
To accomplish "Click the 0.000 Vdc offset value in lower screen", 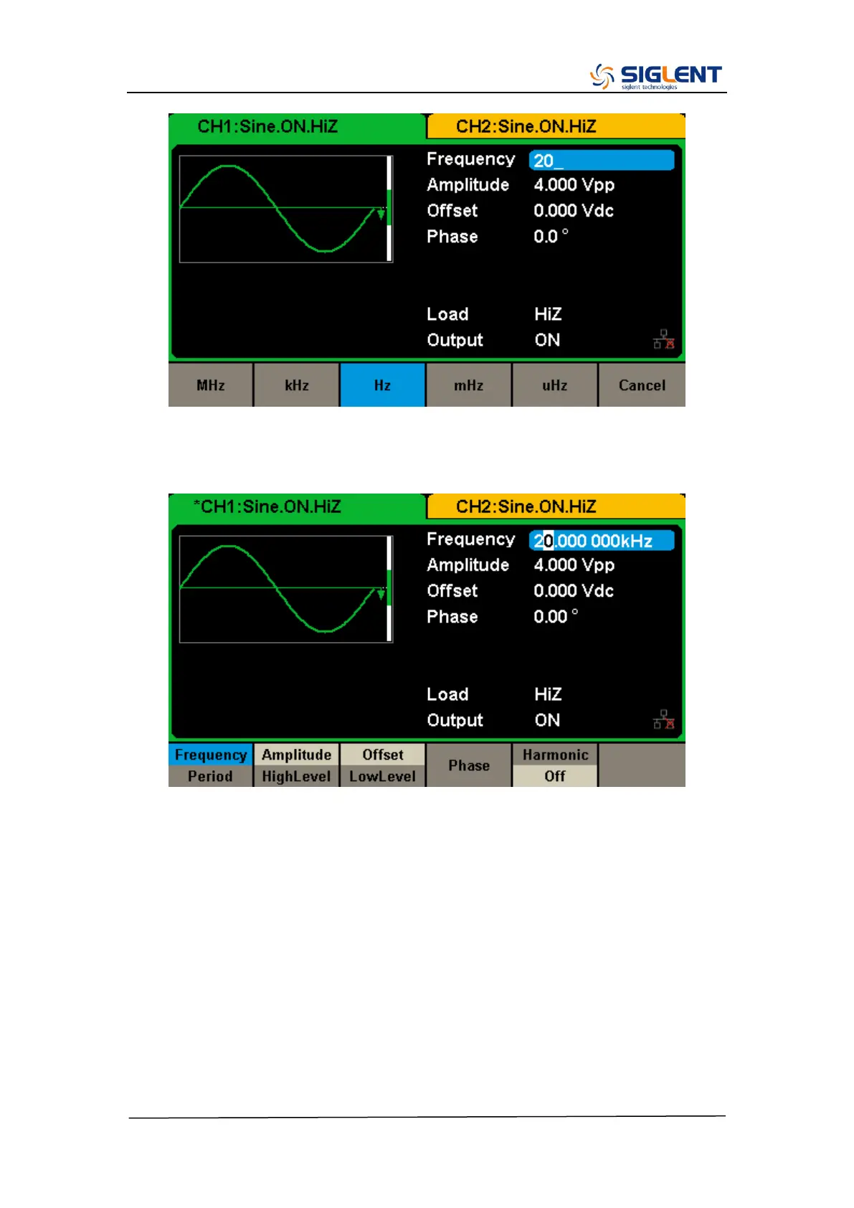I will [x=574, y=591].
